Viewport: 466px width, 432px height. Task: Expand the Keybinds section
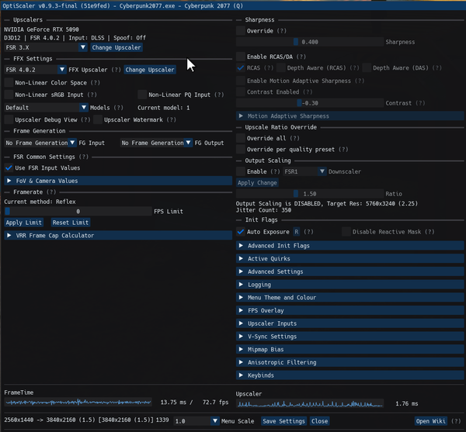coord(350,375)
